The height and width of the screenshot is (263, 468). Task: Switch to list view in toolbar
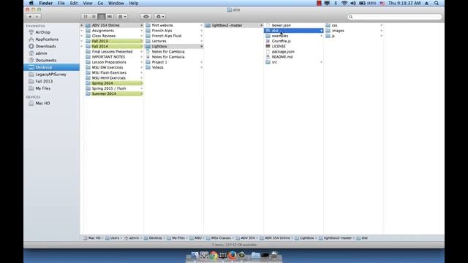(x=94, y=17)
